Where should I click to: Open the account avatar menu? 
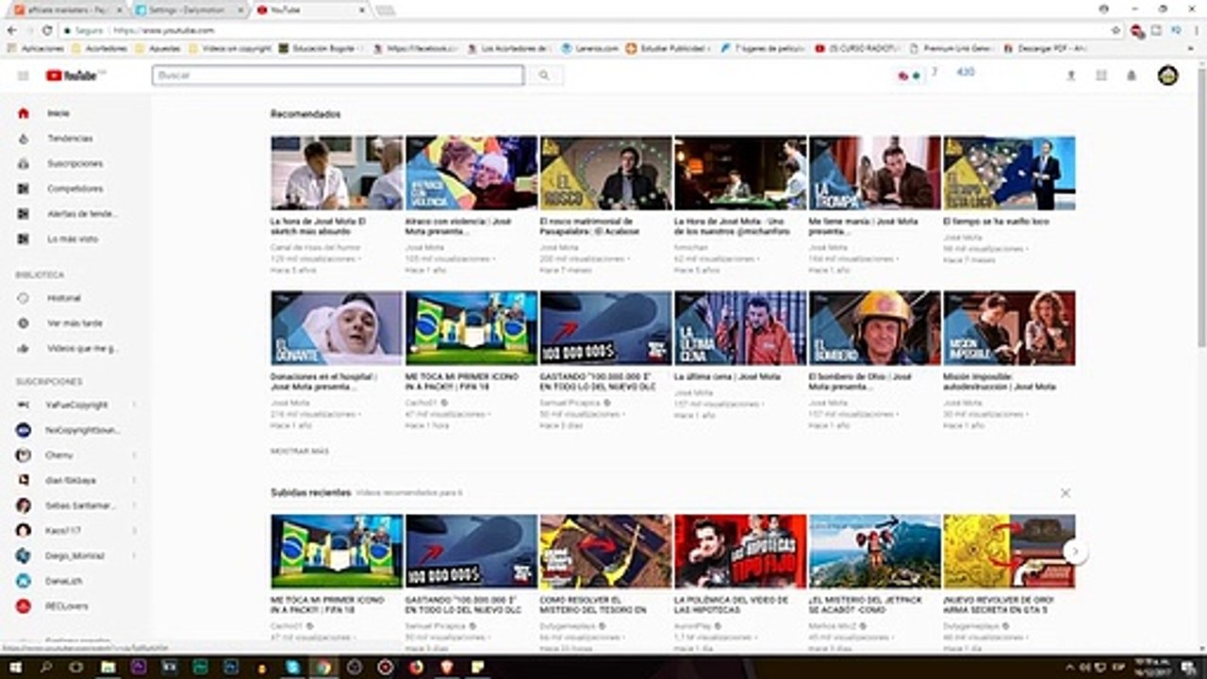(x=1167, y=75)
